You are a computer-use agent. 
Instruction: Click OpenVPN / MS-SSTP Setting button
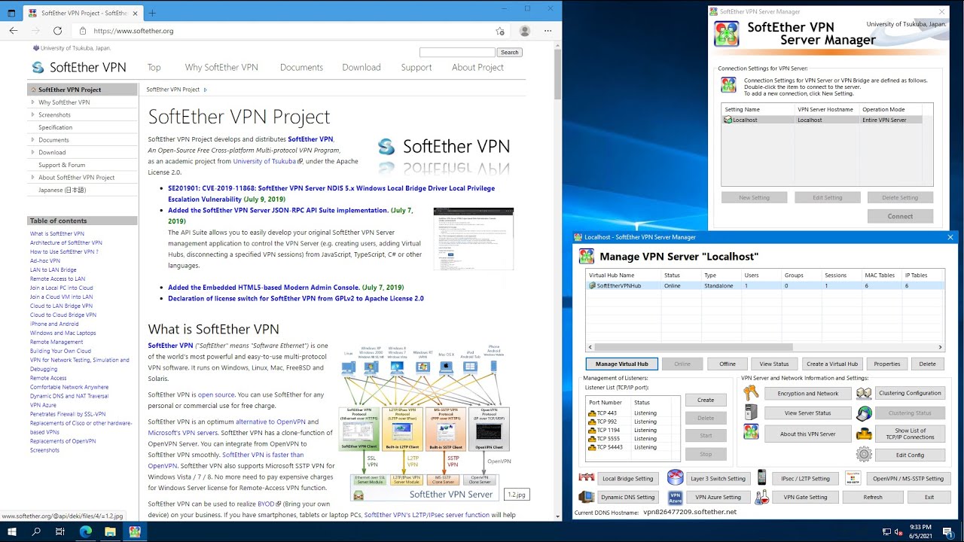pos(908,478)
